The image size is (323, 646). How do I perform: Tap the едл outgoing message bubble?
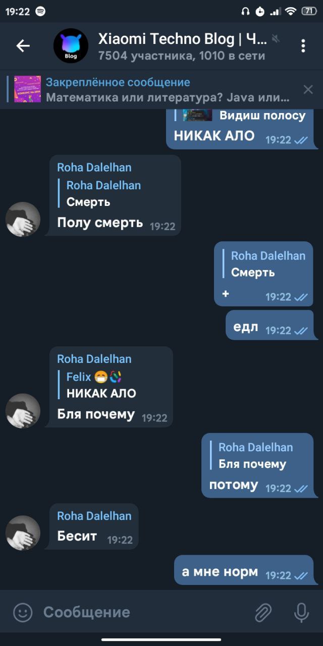(x=270, y=325)
